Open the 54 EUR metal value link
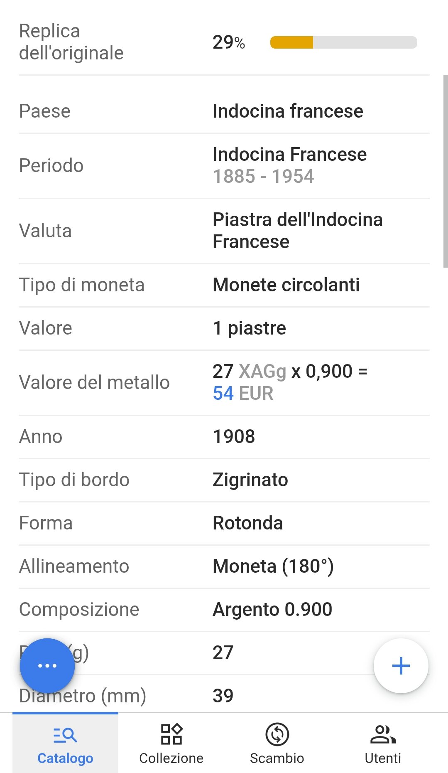 point(243,393)
